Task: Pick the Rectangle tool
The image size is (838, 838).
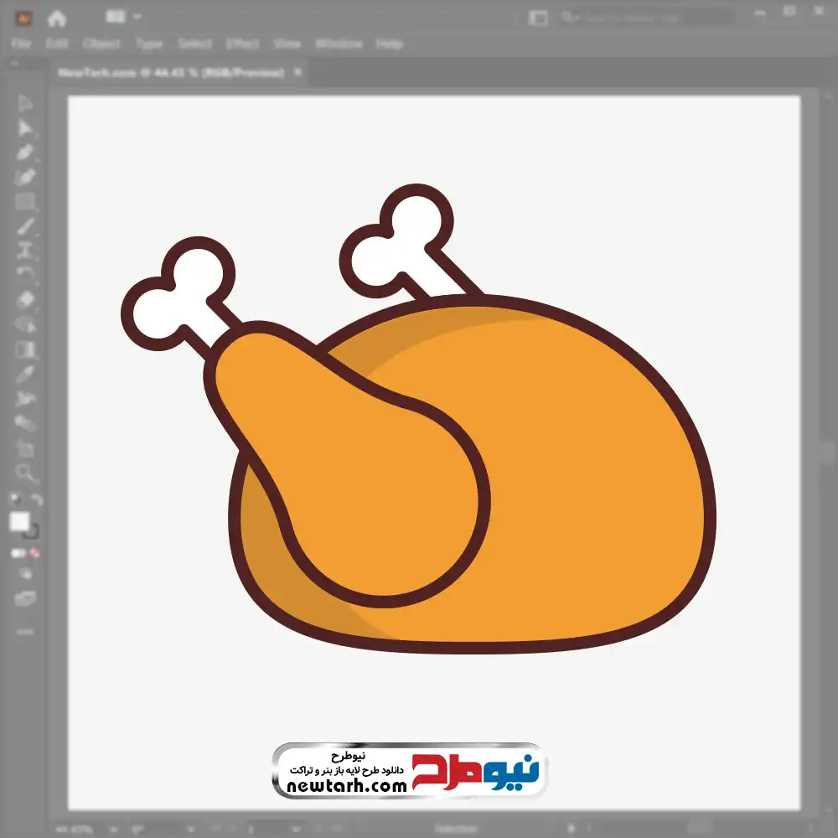Action: (x=25, y=201)
